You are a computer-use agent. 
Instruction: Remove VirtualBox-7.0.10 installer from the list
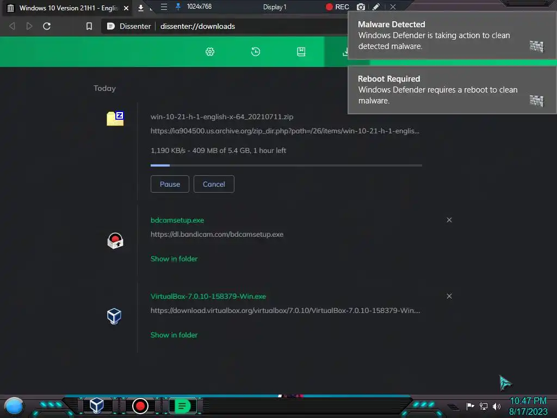tap(449, 296)
